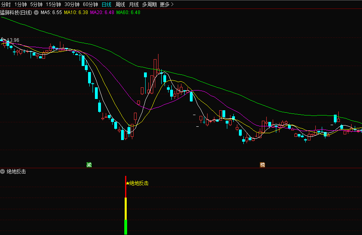Switch to the 周线 weekly tab
Screen dimensions: 362x235
tap(120, 4)
